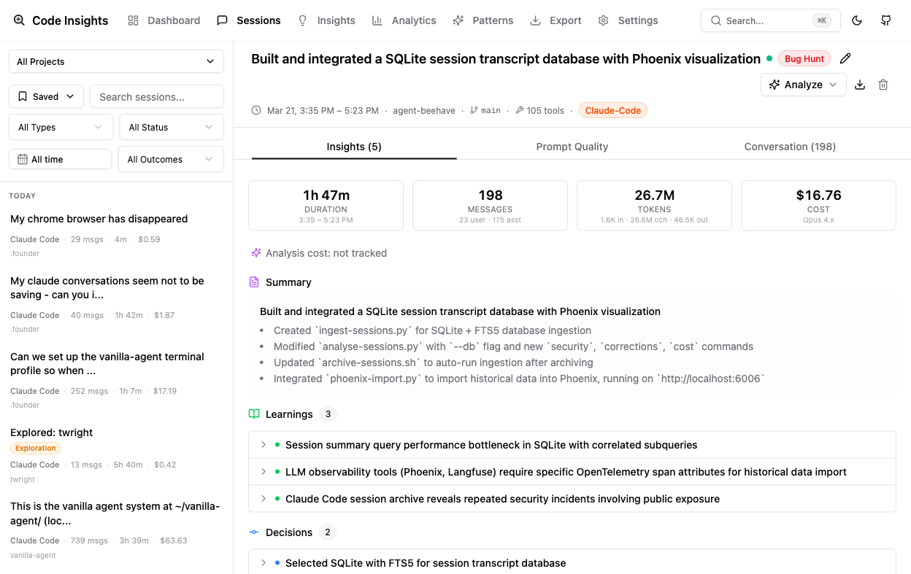The height and width of the screenshot is (574, 911).
Task: Open the Saved filter dropdown
Action: pyautogui.click(x=46, y=96)
